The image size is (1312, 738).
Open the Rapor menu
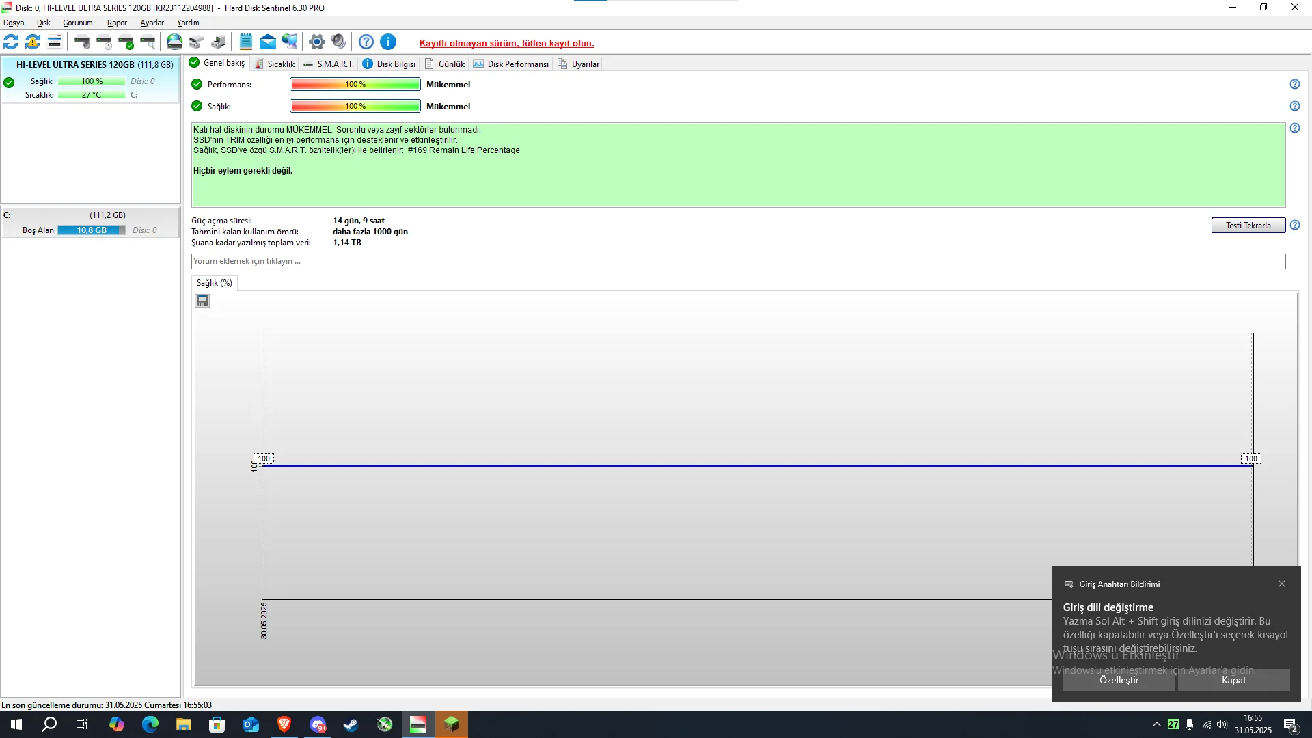117,23
